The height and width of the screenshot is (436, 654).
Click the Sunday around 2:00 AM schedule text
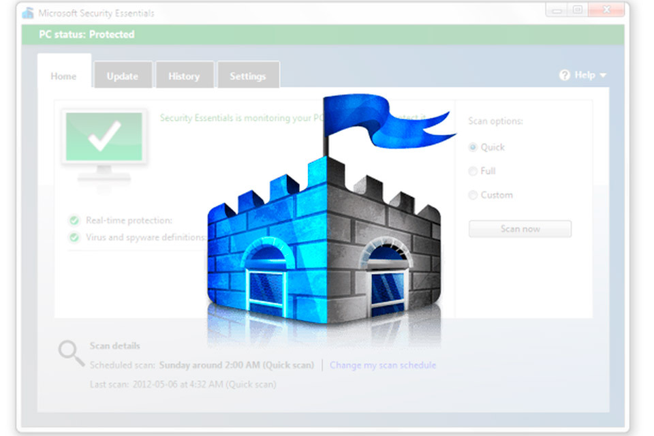click(x=236, y=365)
